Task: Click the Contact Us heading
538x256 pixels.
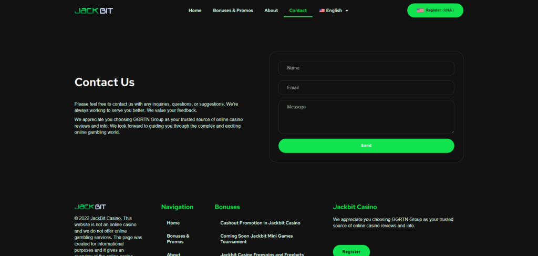Action: click(105, 83)
